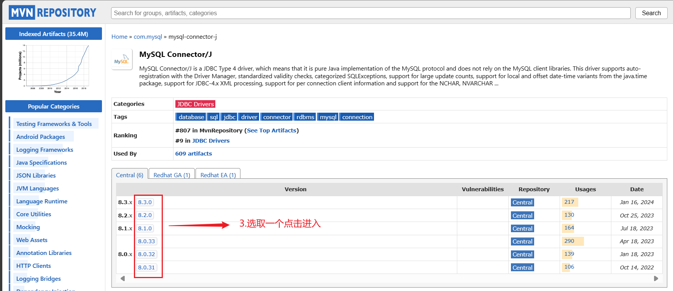Open Java Specifications category

click(x=41, y=163)
